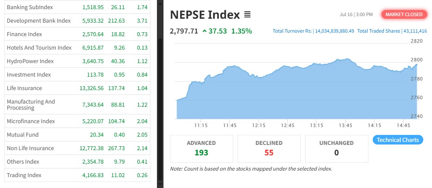The image size is (432, 188).
Task: Click the Declined stocks count box
Action: (269, 148)
